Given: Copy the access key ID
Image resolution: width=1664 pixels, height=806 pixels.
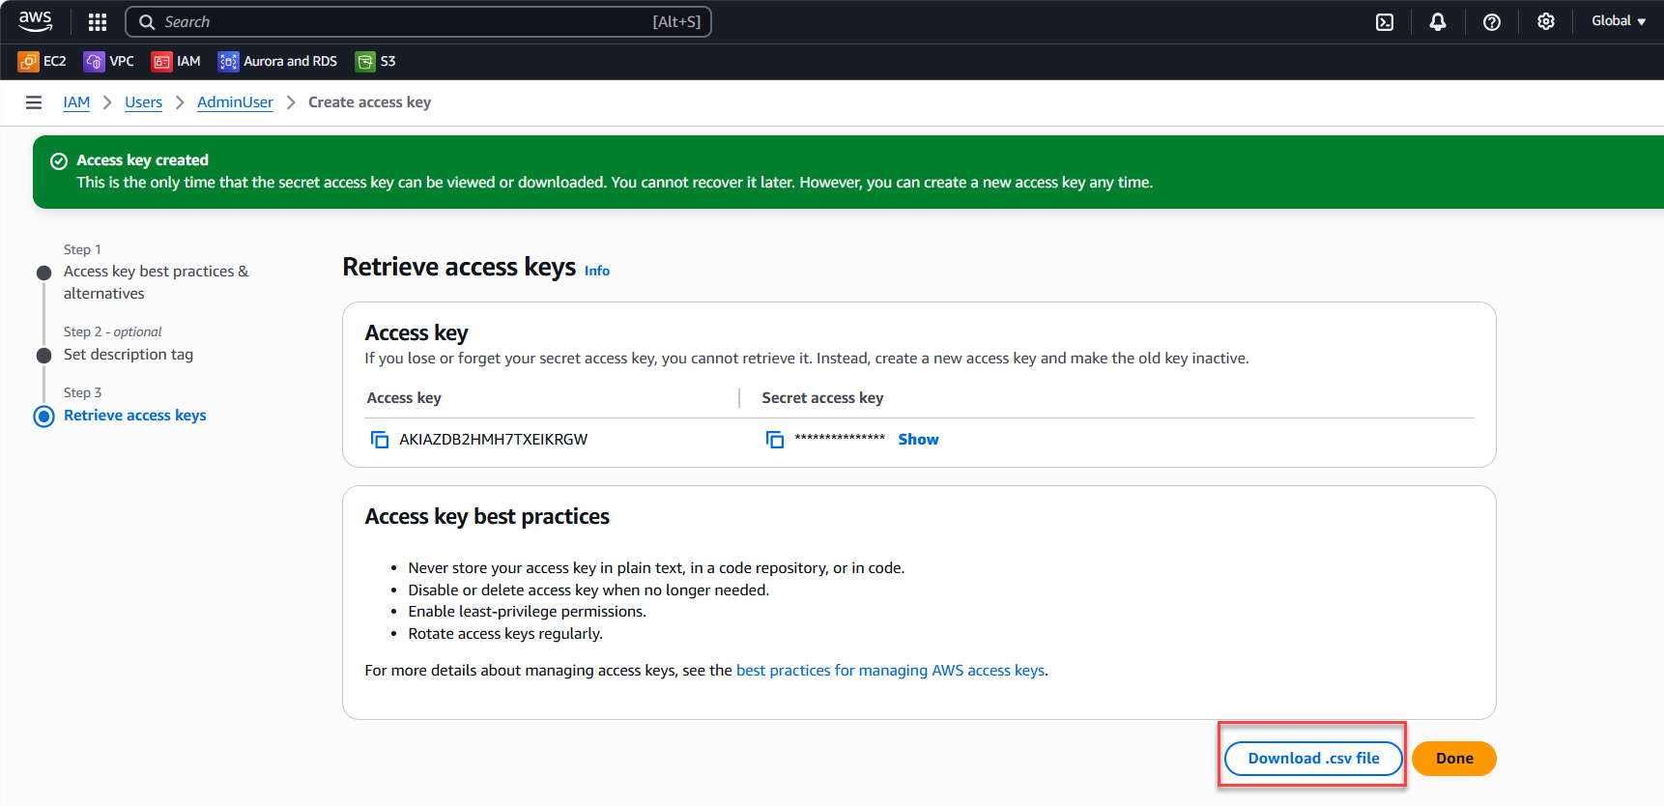Looking at the screenshot, I should click(380, 440).
